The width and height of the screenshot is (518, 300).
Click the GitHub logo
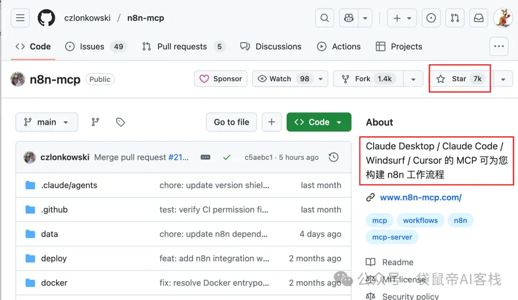tap(46, 18)
